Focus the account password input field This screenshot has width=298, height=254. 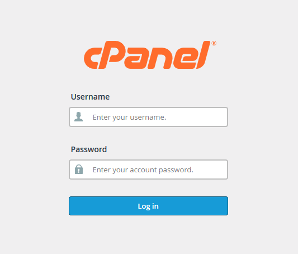(148, 170)
